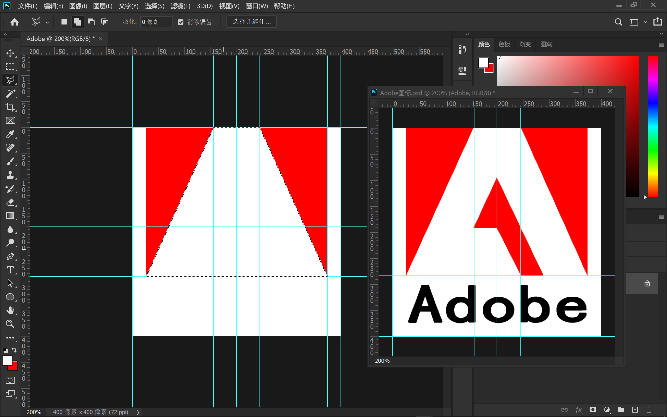Open the 窗口(W) menu
The width and height of the screenshot is (667, 417).
coord(257,6)
